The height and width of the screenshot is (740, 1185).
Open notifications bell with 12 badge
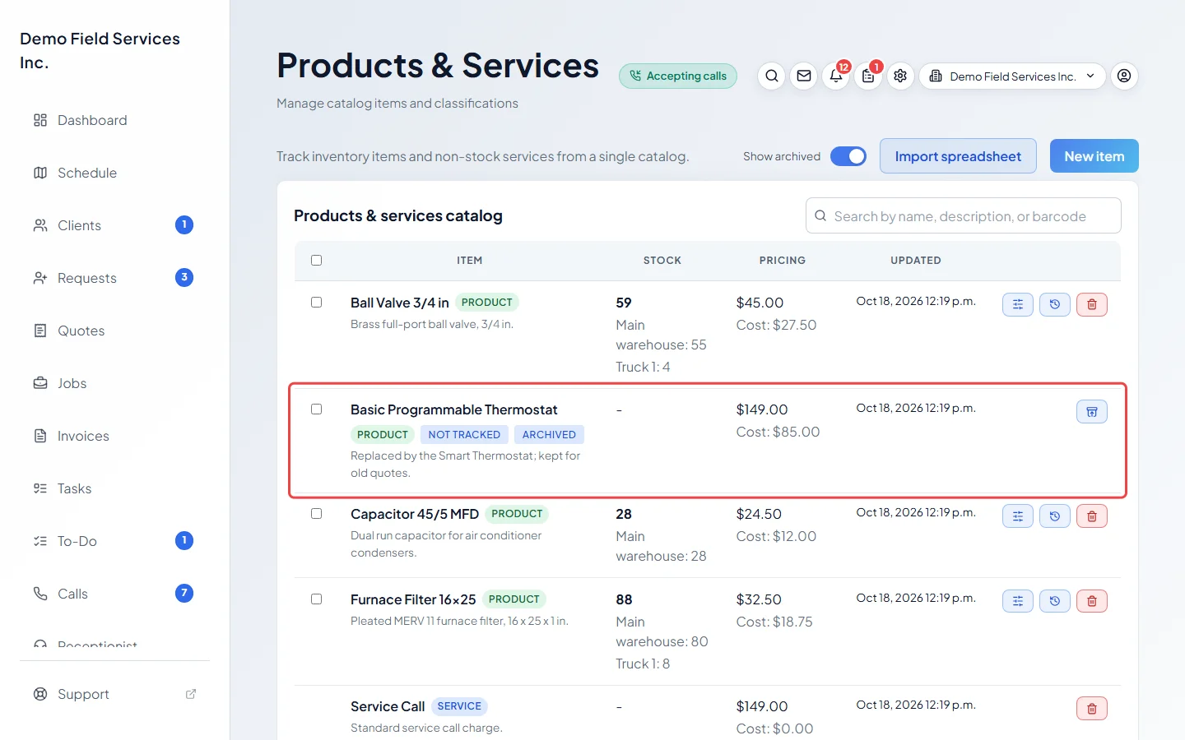pyautogui.click(x=836, y=76)
